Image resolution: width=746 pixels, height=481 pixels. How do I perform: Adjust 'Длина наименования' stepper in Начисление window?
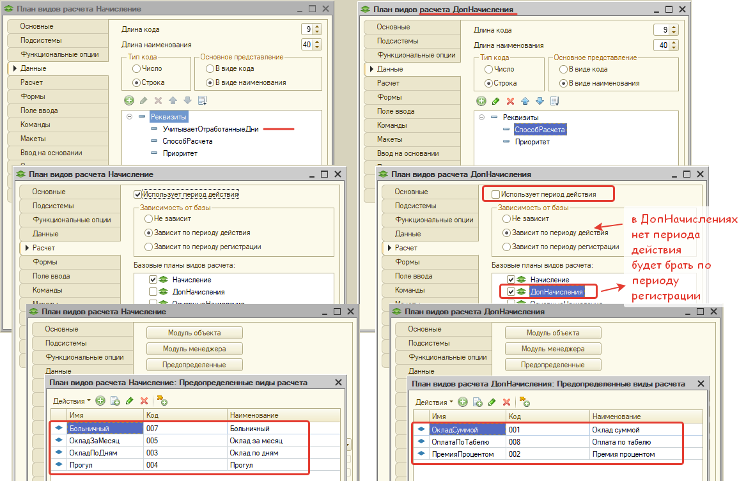click(317, 44)
